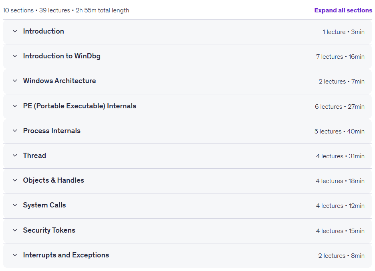Open the Introduction section title
Screen dimensions: 375x271
point(44,31)
